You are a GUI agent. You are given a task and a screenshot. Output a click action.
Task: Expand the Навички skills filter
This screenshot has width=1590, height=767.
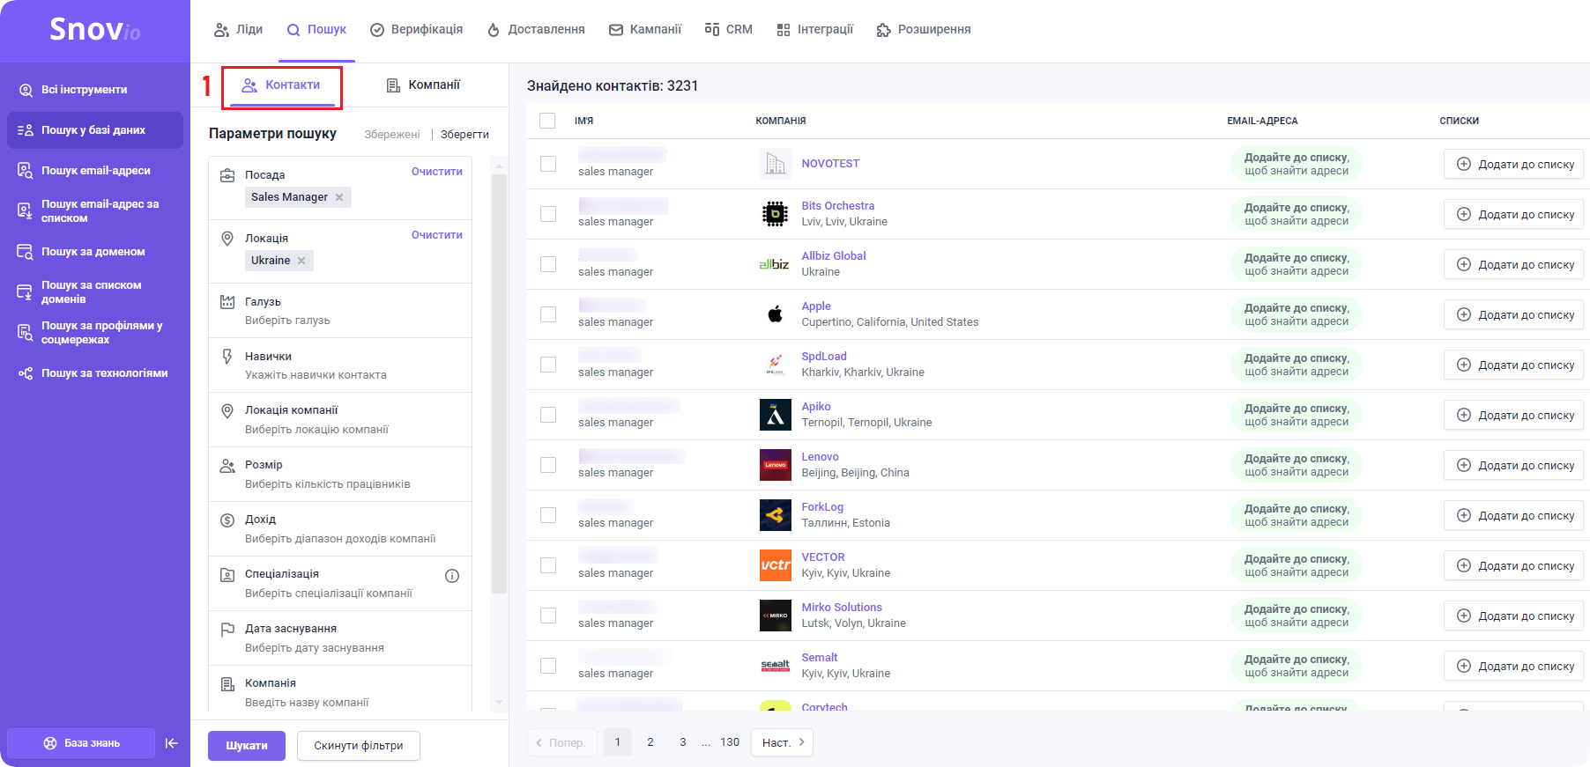coord(340,365)
